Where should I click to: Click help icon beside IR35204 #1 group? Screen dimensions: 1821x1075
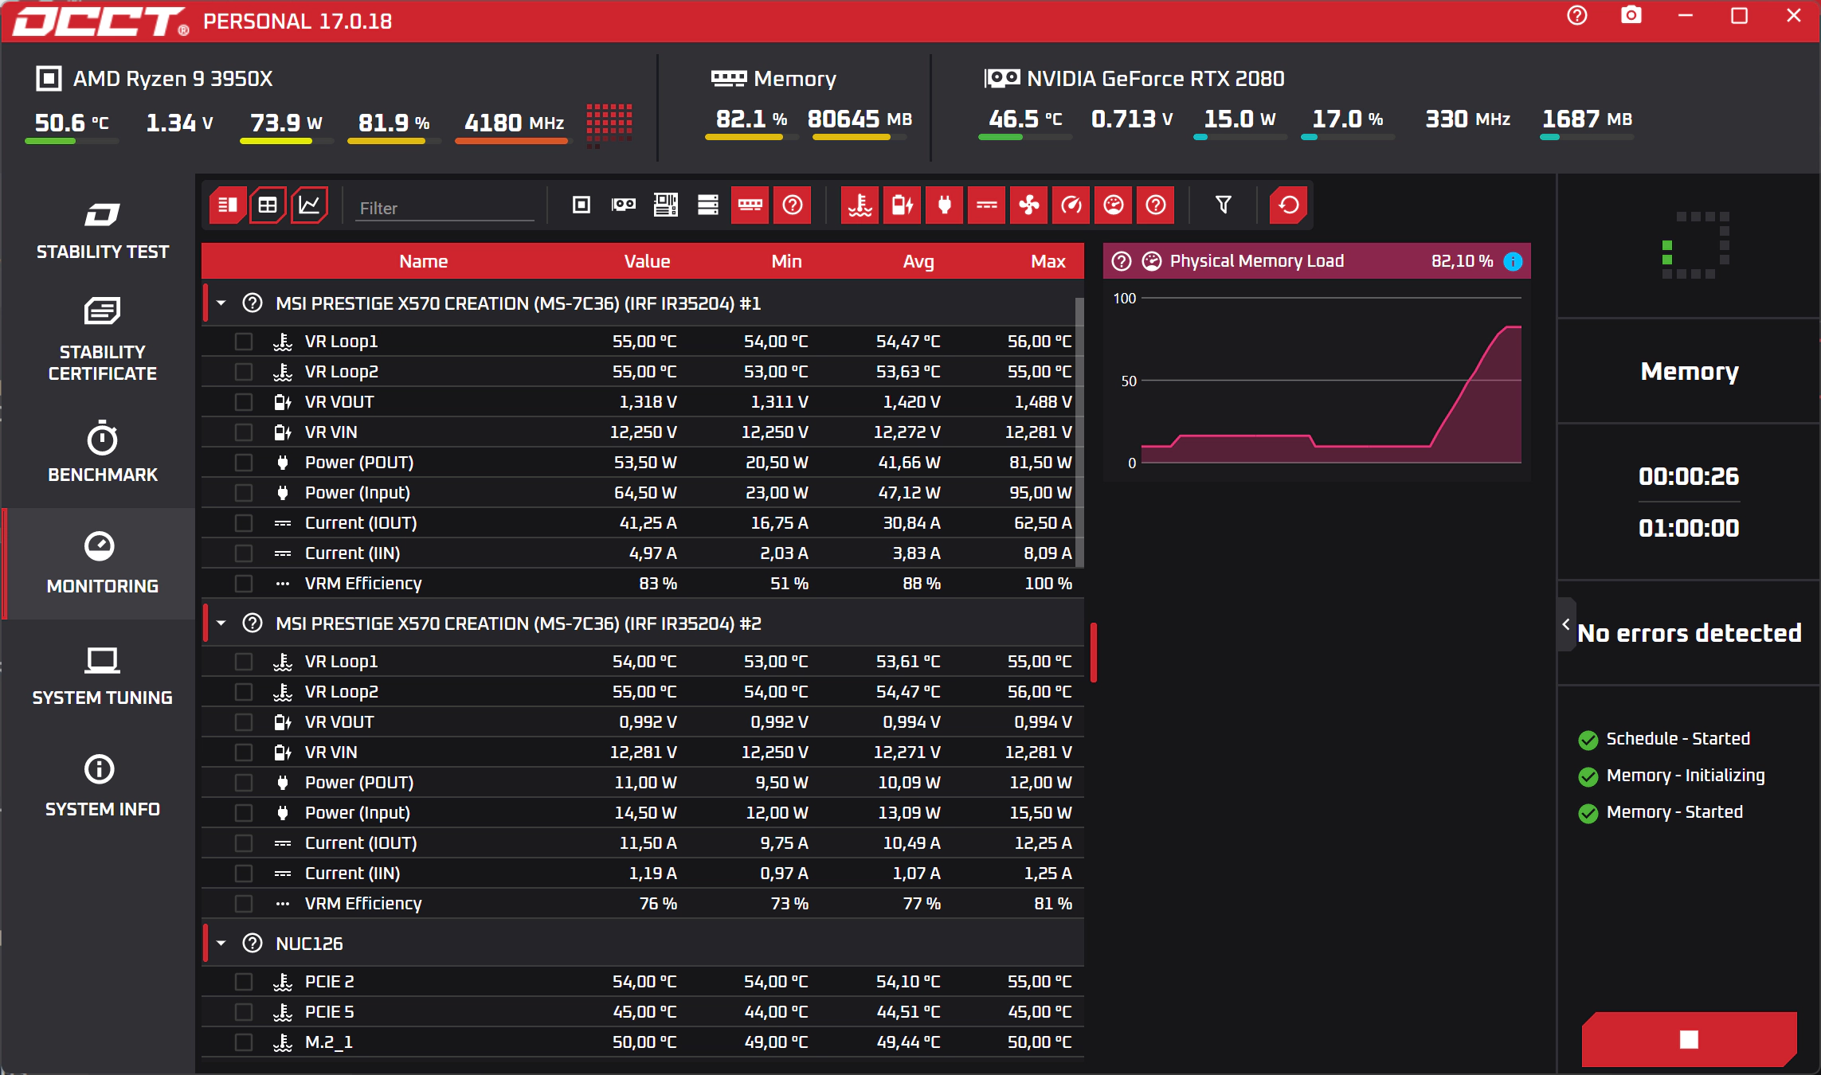tap(253, 303)
